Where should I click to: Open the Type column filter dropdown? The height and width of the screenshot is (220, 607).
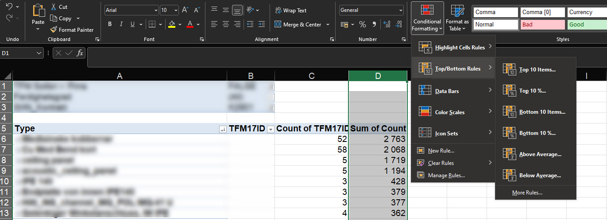pos(222,129)
